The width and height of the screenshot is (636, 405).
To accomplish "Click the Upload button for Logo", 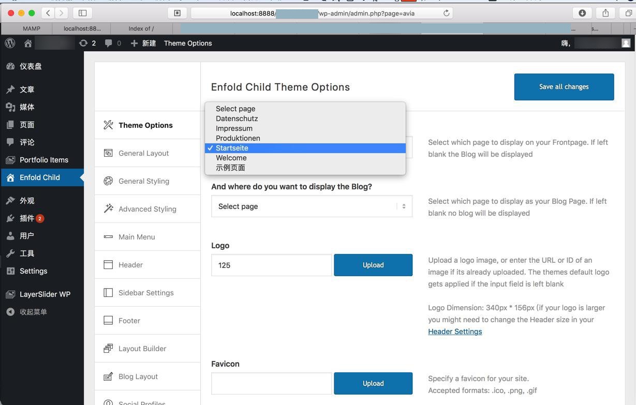I will point(373,265).
